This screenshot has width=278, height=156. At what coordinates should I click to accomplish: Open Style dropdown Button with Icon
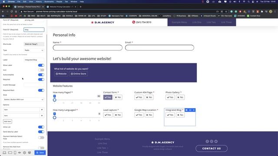tap(23, 100)
